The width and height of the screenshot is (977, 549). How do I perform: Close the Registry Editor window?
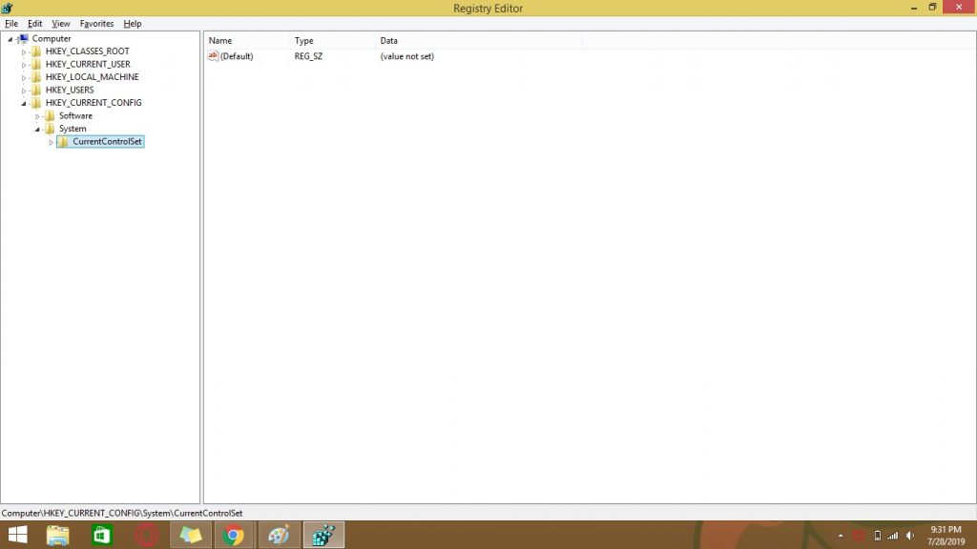(959, 7)
